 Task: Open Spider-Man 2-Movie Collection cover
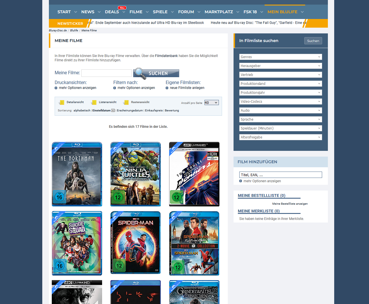(x=194, y=243)
